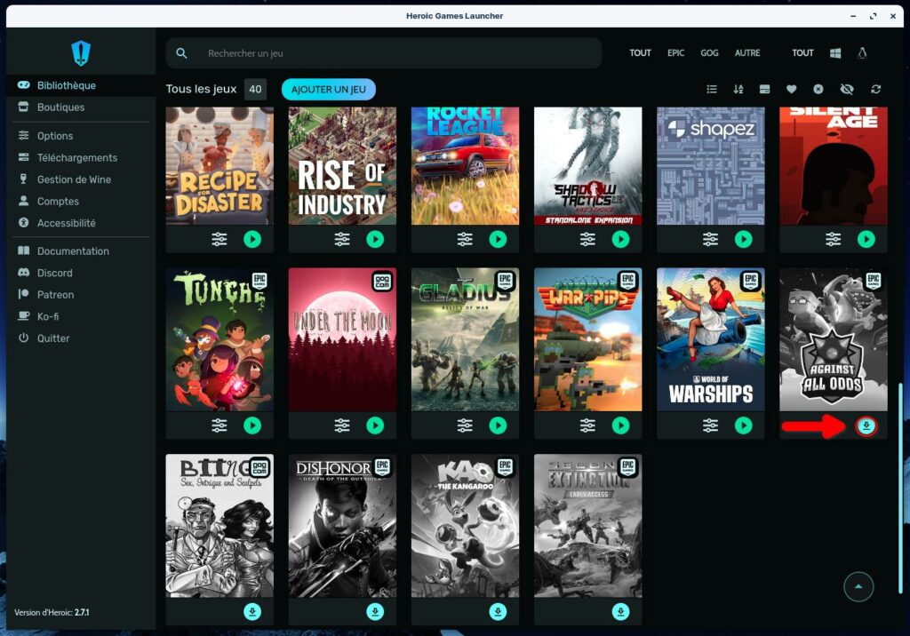Switch to list view layout
The image size is (910, 636).
tap(712, 90)
